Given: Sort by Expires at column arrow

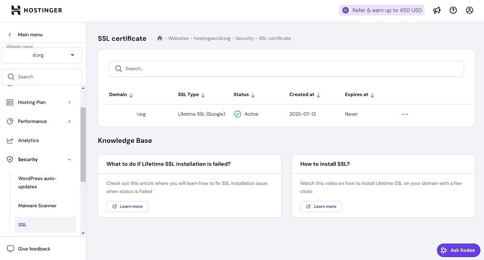Looking at the screenshot, I should click(373, 95).
